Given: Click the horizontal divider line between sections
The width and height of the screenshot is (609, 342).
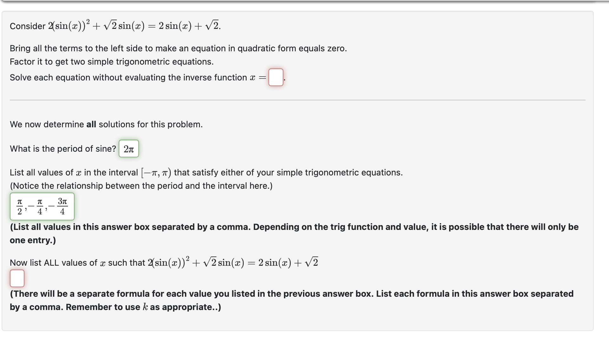Looking at the screenshot, I should tap(298, 100).
